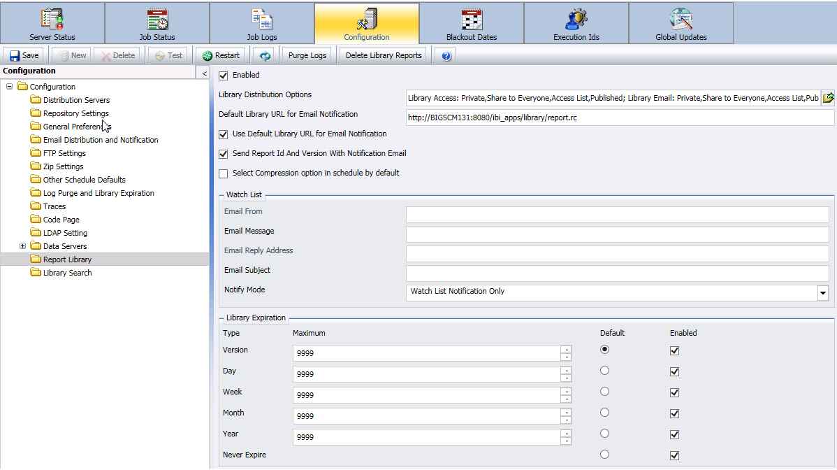
Task: Expand the Data Servers tree node
Action: (22, 246)
